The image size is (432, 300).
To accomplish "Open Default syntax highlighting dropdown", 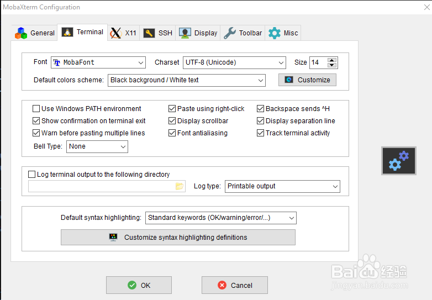I will (x=221, y=218).
